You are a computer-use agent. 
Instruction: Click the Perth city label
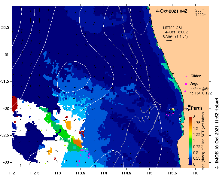click(x=196, y=108)
